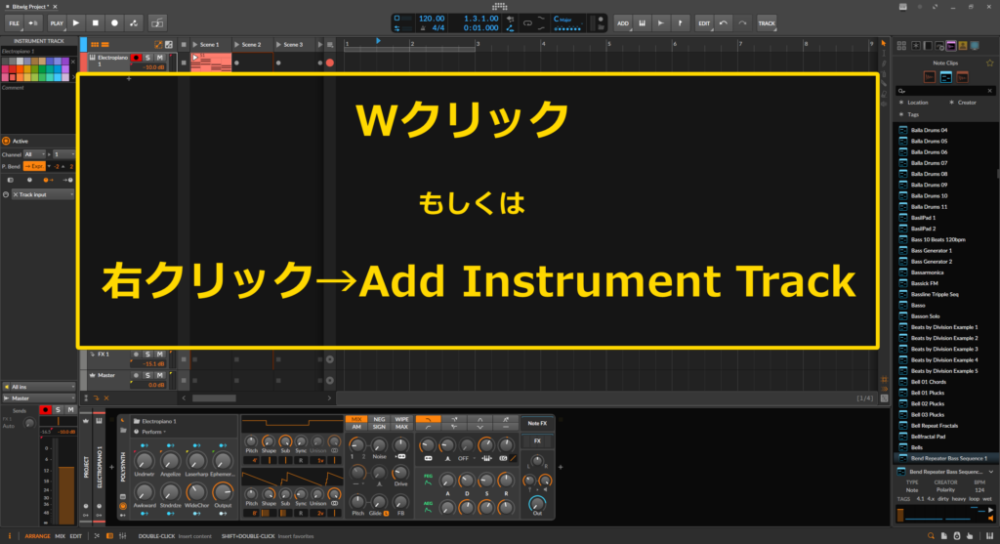Image resolution: width=1000 pixels, height=544 pixels.
Task: Expand the Location filter
Action: 914,103
